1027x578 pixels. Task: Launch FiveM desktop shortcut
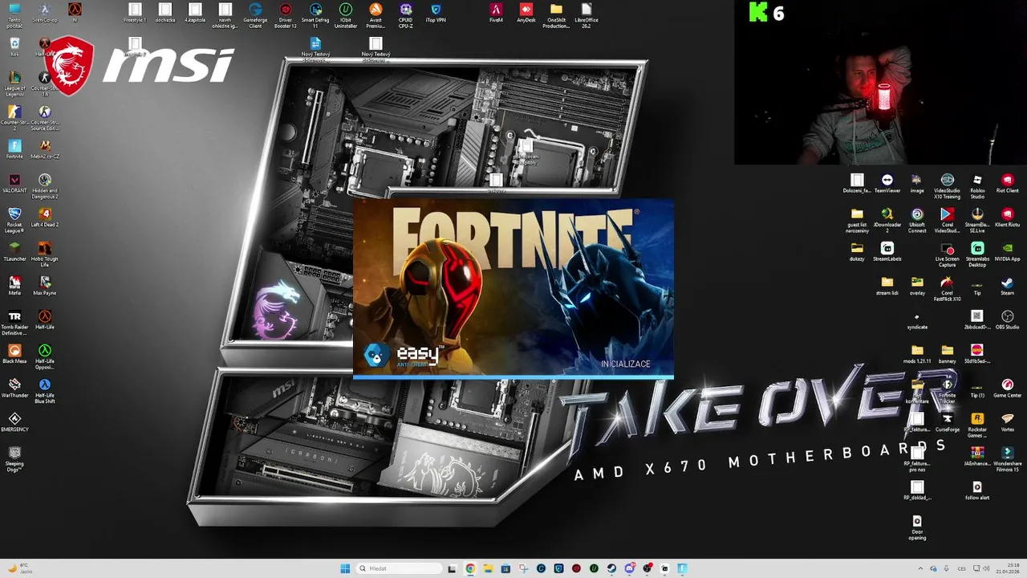(x=496, y=13)
